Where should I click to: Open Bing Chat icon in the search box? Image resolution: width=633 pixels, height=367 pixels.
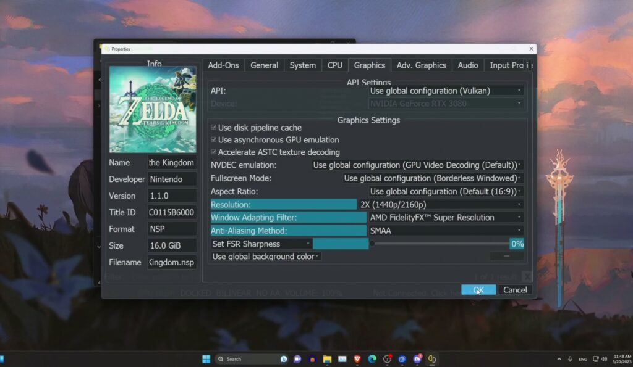284,359
